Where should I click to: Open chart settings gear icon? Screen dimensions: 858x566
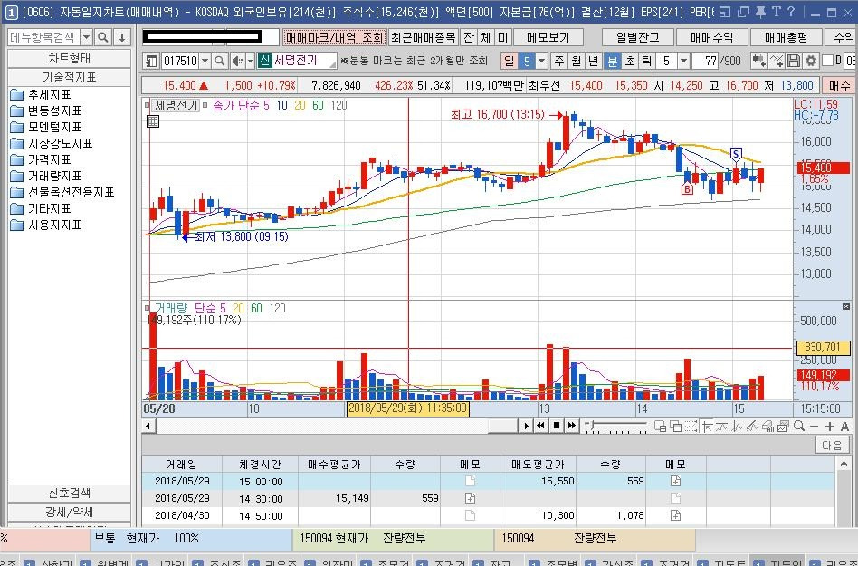[810, 60]
